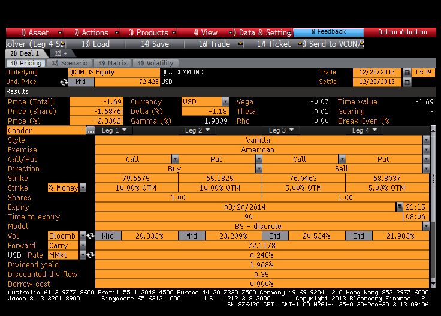Click the scrollbar down arrow at bottom
Image resolution: width=441 pixels, height=316 pixels.
433,284
